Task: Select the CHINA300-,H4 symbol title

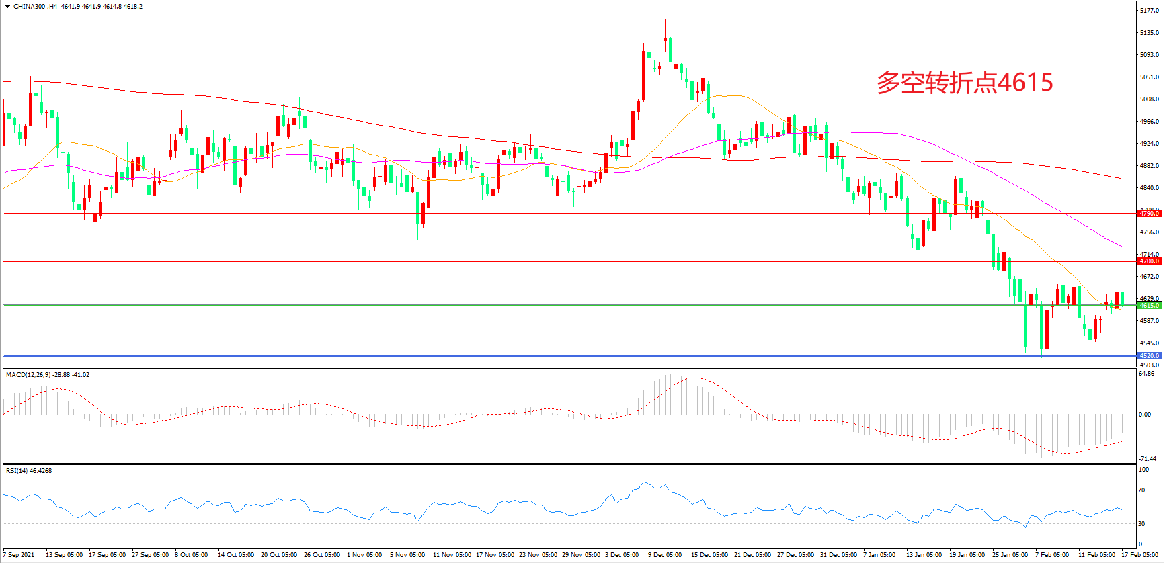Action: 35,7
